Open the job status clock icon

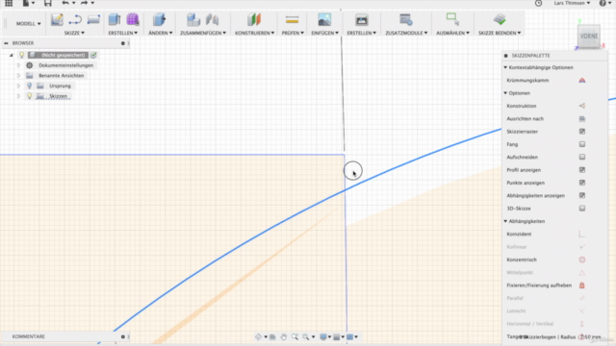pos(539,3)
